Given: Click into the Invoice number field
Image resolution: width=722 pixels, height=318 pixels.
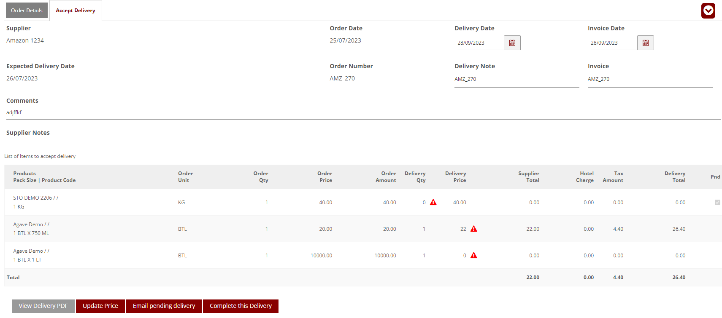Looking at the screenshot, I should click(x=649, y=79).
